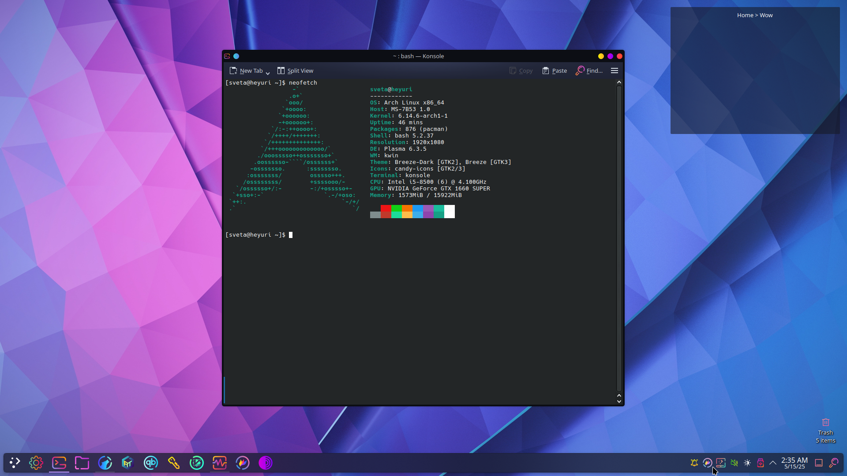The width and height of the screenshot is (847, 476).
Task: Open the Trash desktop icon
Action: (x=825, y=430)
